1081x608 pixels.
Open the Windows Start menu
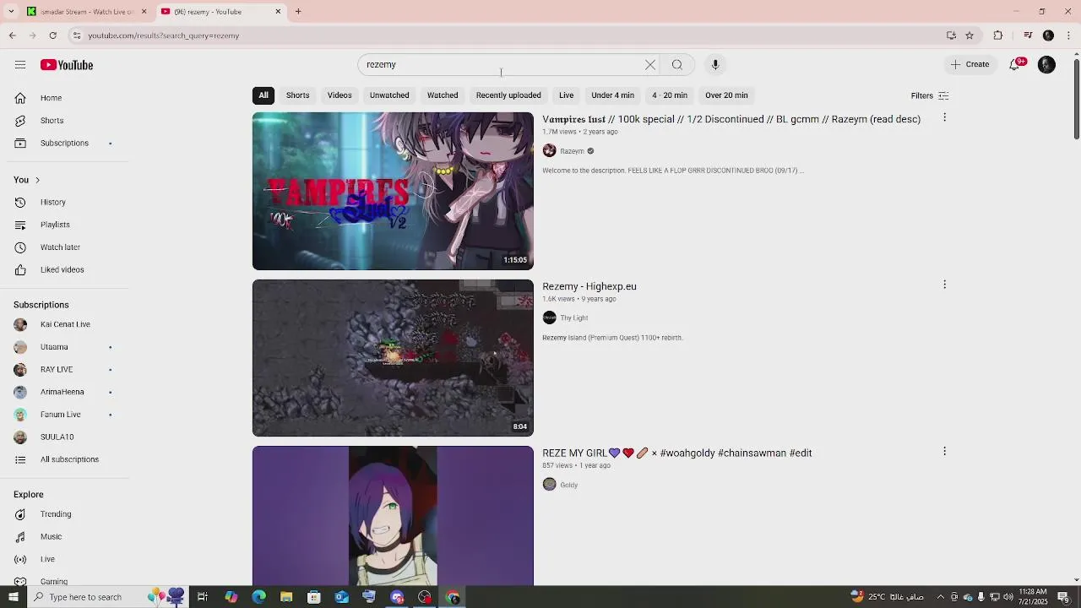pyautogui.click(x=13, y=597)
